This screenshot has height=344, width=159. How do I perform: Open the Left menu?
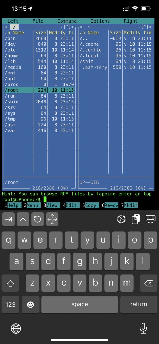pyautogui.click(x=13, y=21)
